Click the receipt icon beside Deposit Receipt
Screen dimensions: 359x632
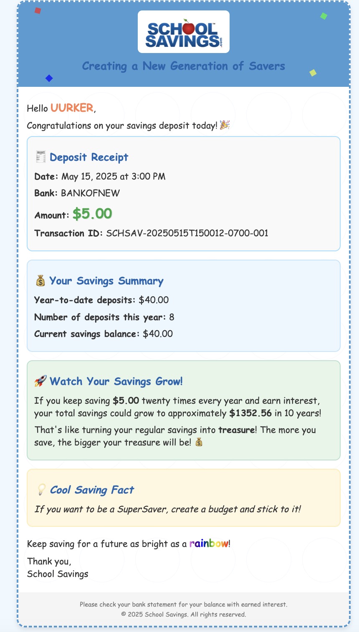pos(40,157)
